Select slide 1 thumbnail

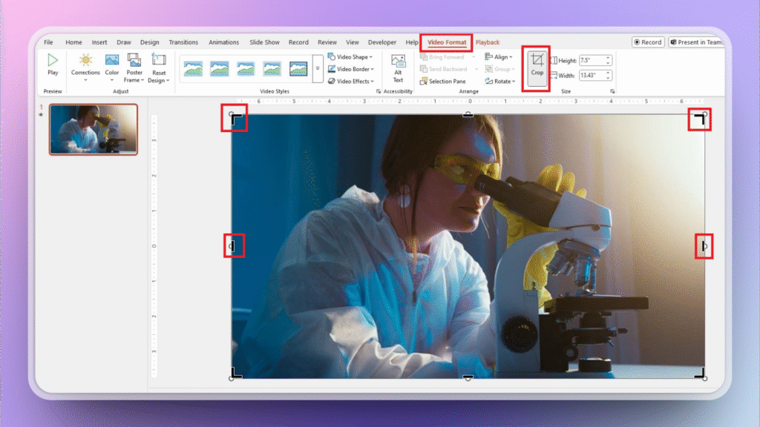93,130
